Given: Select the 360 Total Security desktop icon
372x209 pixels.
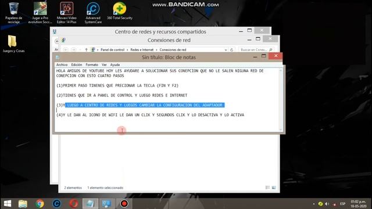Looking at the screenshot, I should (120, 10).
